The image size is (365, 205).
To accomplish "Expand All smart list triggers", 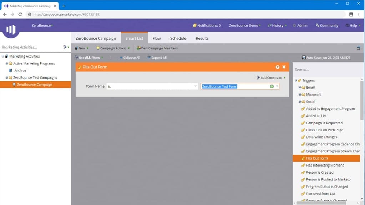I will click(157, 58).
